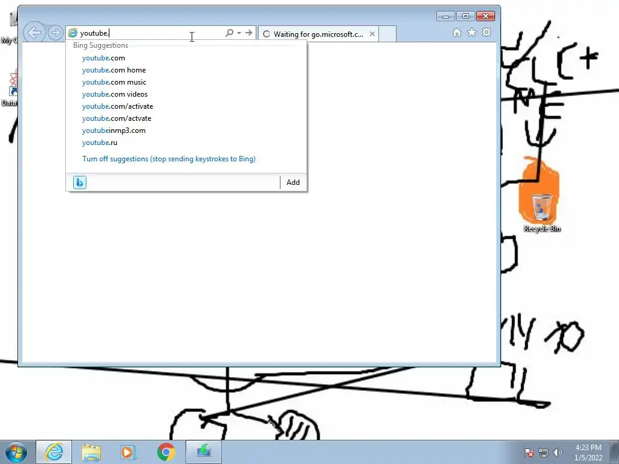Click the green arrow installer taskbar icon
Viewport: 619px width, 464px height.
click(x=204, y=452)
